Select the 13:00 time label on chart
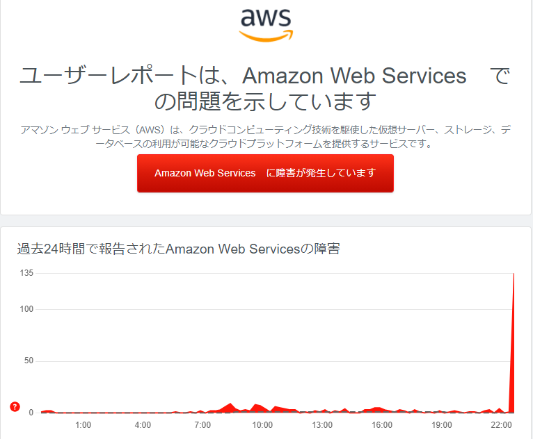 click(x=322, y=424)
